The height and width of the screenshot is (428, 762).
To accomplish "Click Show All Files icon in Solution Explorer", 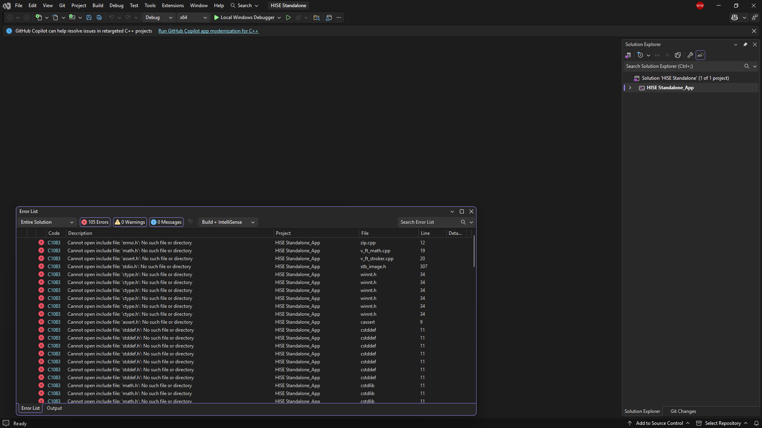I will [678, 55].
